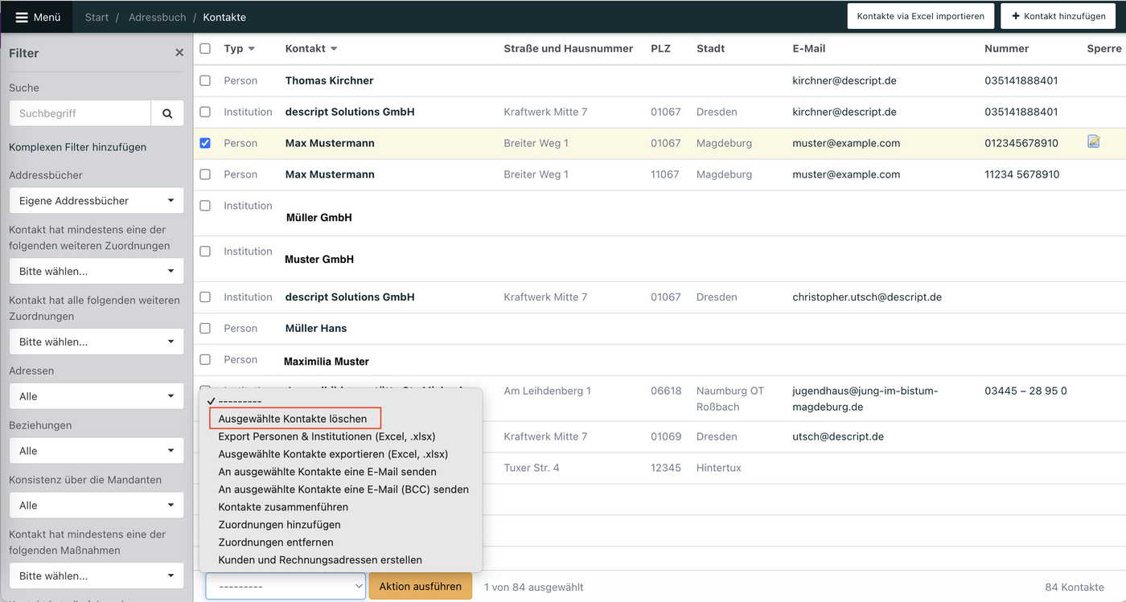Toggle the select-all contacts checkbox
The height and width of the screenshot is (602, 1126).
point(205,49)
